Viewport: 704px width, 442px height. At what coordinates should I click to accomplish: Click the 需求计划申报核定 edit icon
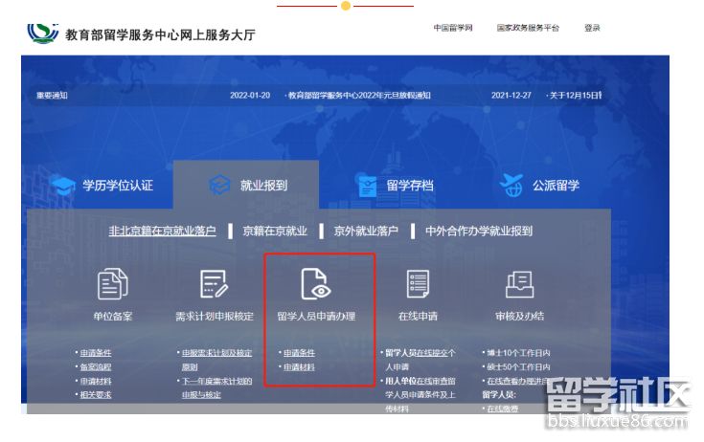[x=215, y=283]
